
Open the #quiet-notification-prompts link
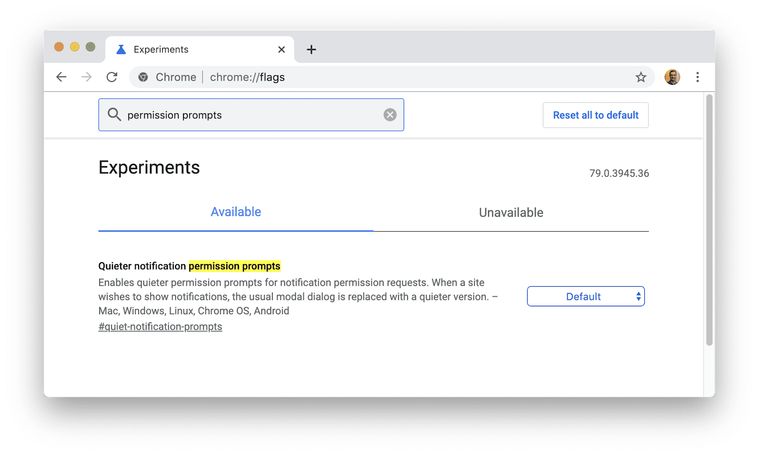[160, 327]
